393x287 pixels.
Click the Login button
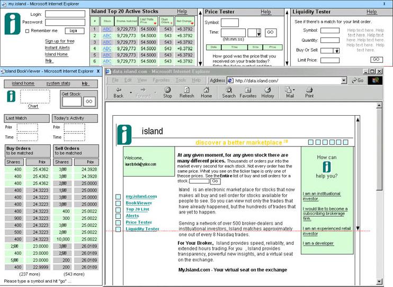pyautogui.click(x=75, y=31)
